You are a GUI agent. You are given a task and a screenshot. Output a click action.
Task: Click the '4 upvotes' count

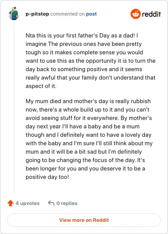28,203
